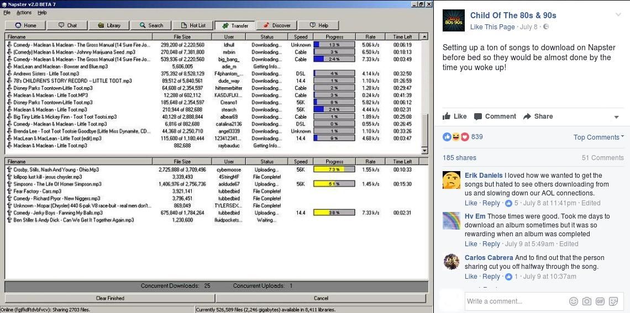Attach a photo using the camera icon

(586, 301)
